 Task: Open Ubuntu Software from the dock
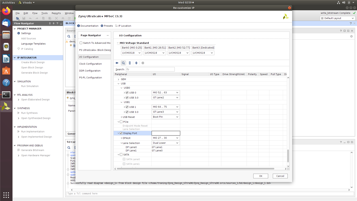[6, 71]
